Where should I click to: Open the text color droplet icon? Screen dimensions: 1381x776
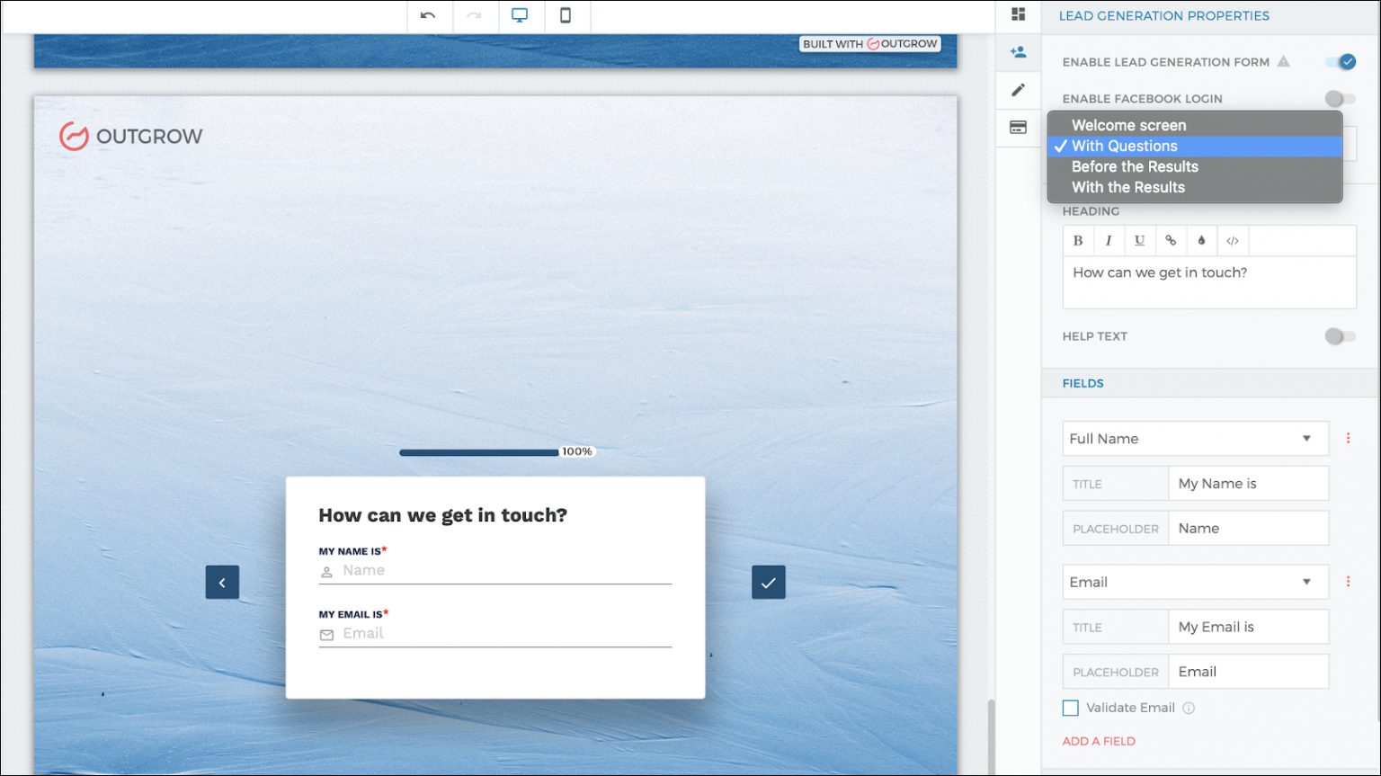[1201, 241]
